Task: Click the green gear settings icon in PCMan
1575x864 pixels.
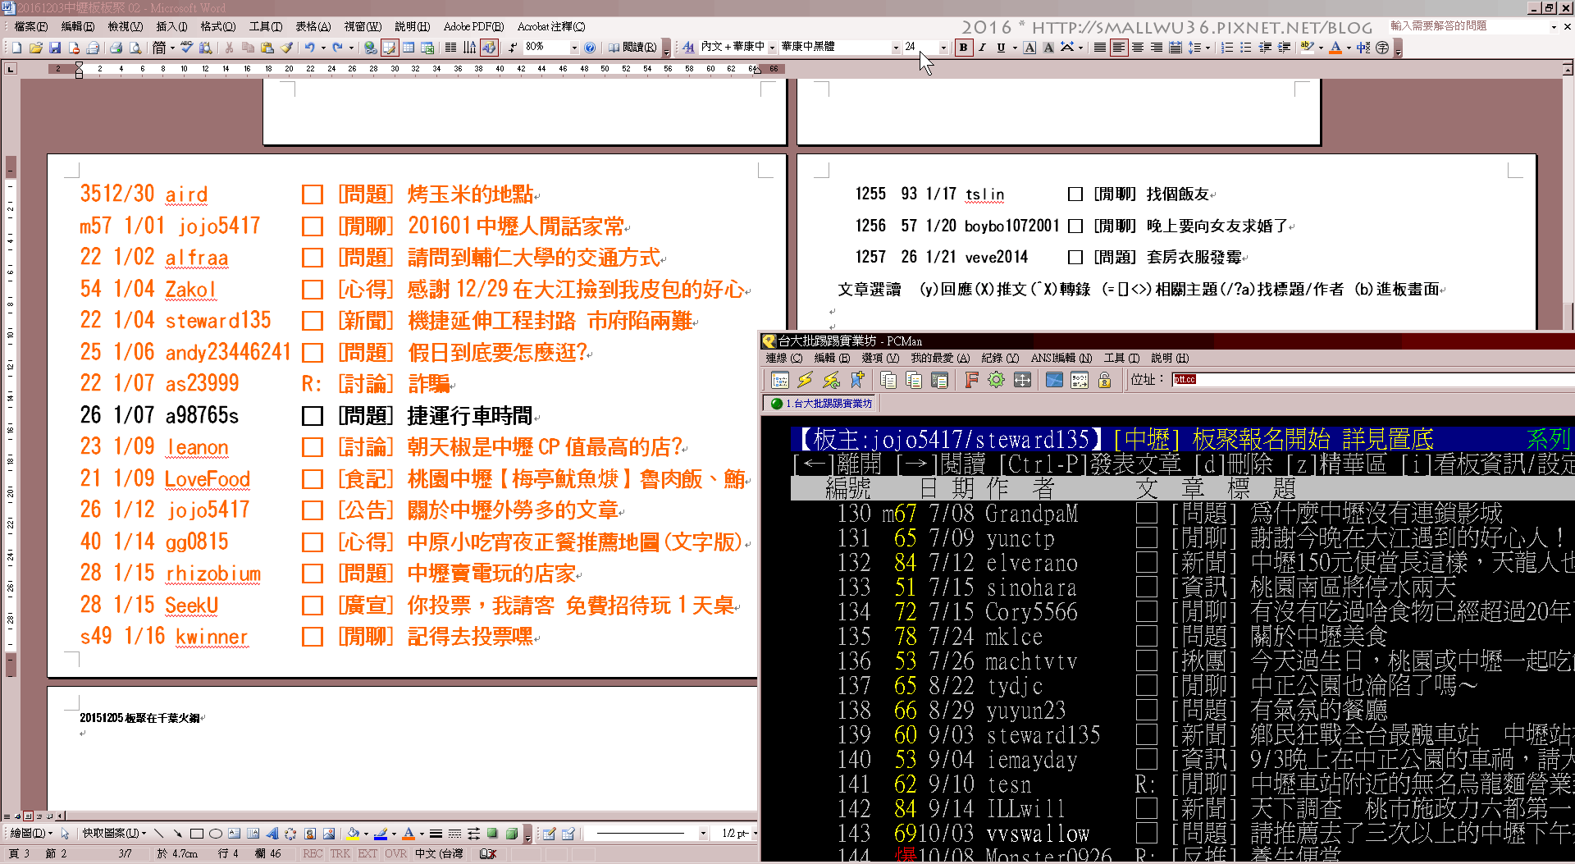Action: (996, 380)
